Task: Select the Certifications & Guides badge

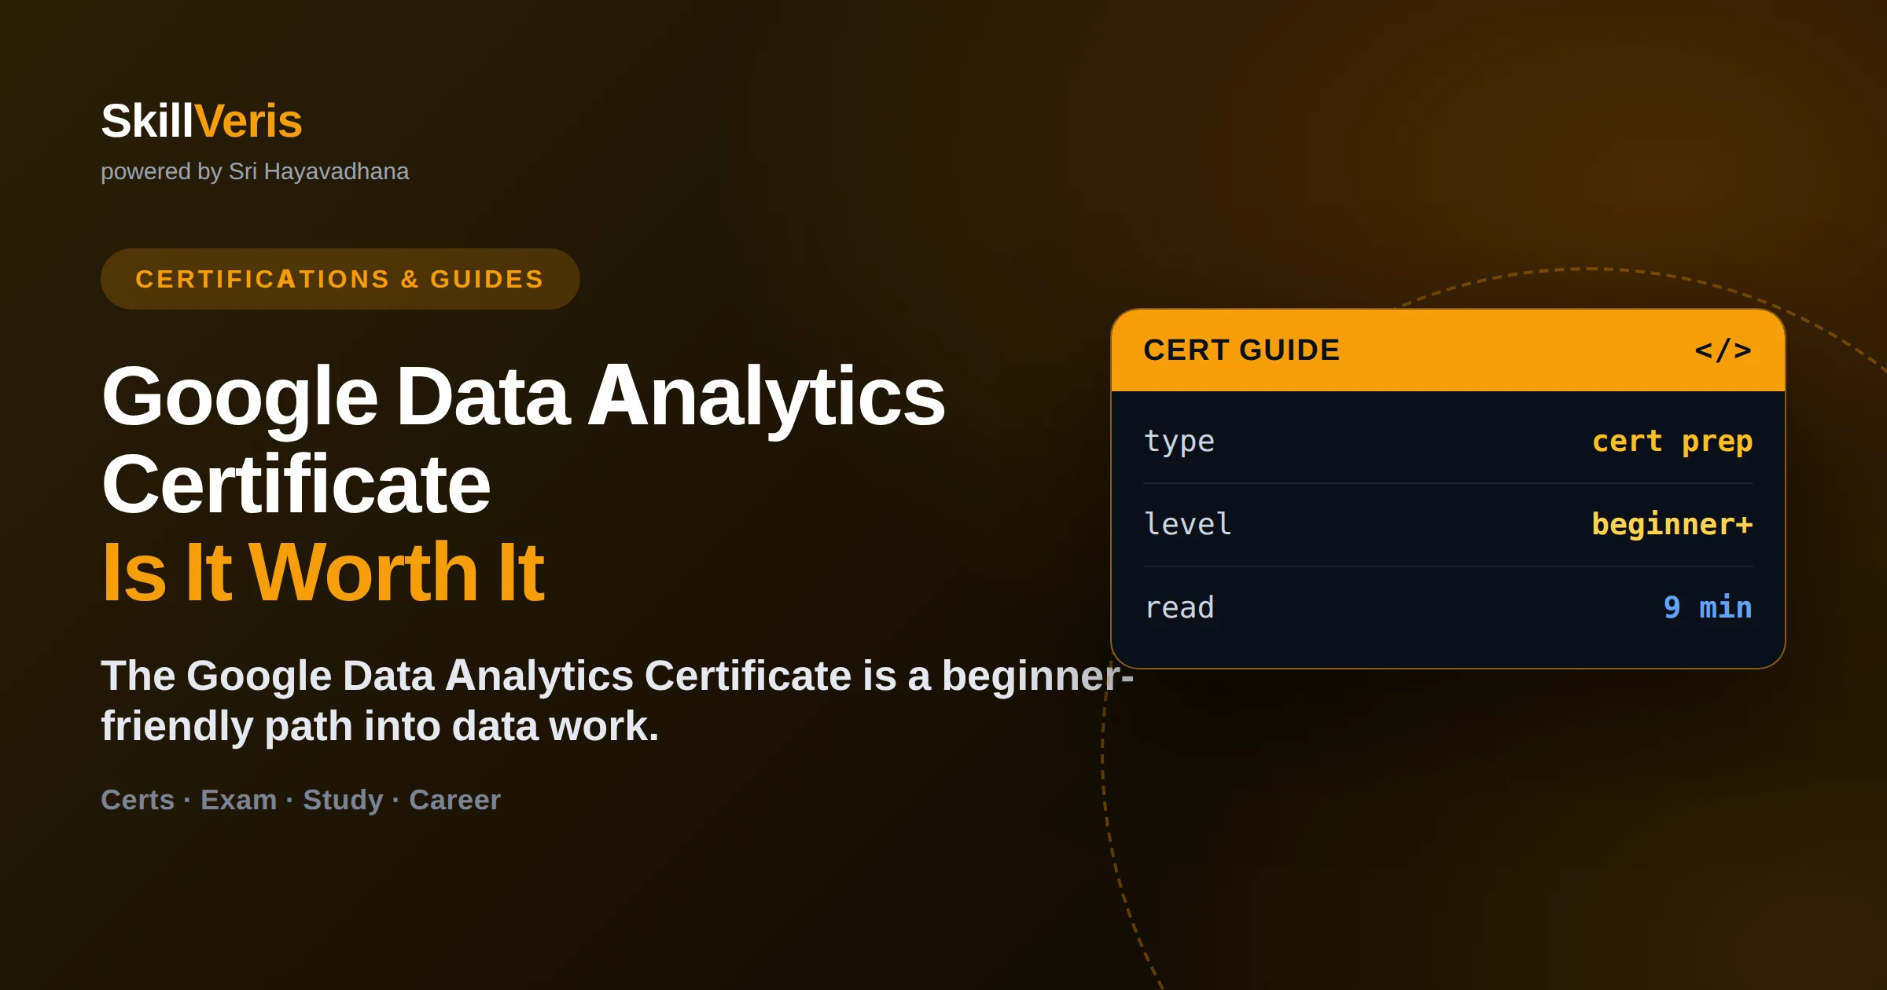Action: tap(340, 279)
